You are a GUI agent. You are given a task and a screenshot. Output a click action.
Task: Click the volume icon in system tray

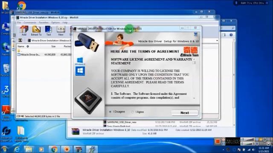pos(253,150)
